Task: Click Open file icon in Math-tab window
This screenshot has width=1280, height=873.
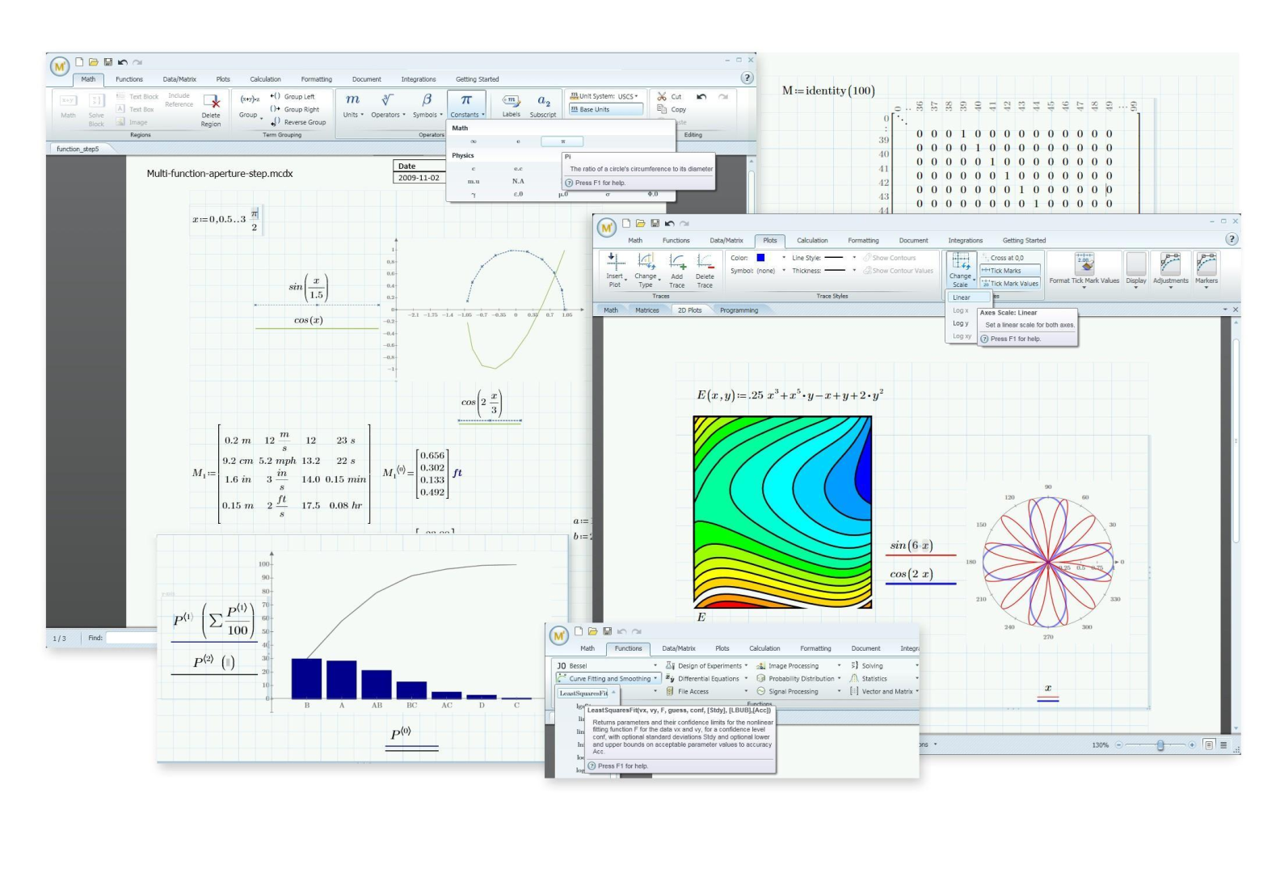Action: (x=94, y=62)
